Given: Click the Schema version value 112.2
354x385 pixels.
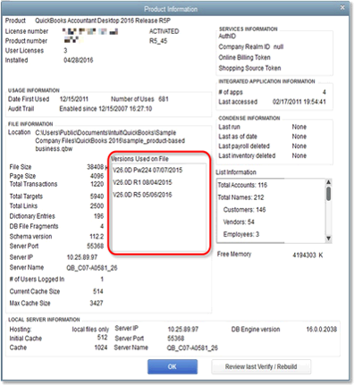Looking at the screenshot, I should 97,237.
